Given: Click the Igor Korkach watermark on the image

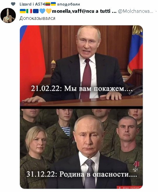Looking at the screenshot, I should 129,188.
